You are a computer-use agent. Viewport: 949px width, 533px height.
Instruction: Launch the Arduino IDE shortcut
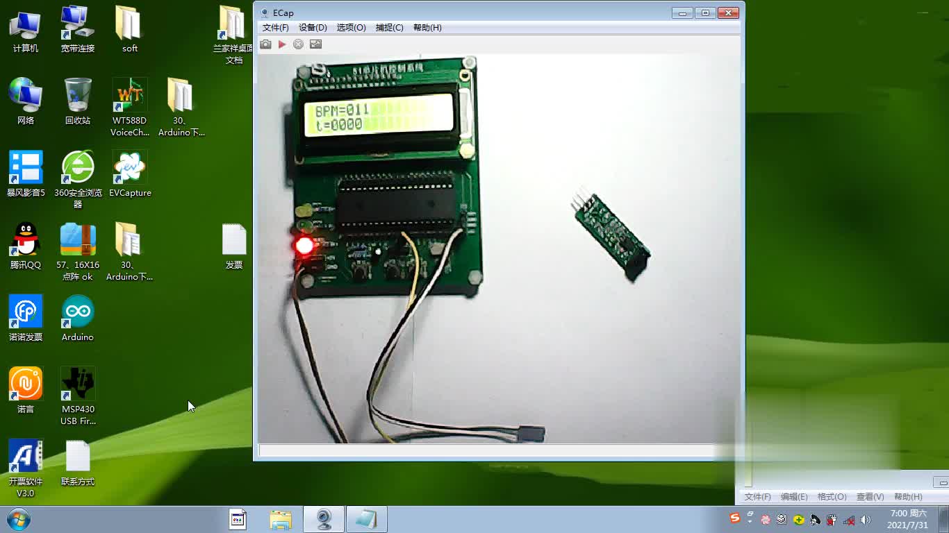point(77,319)
